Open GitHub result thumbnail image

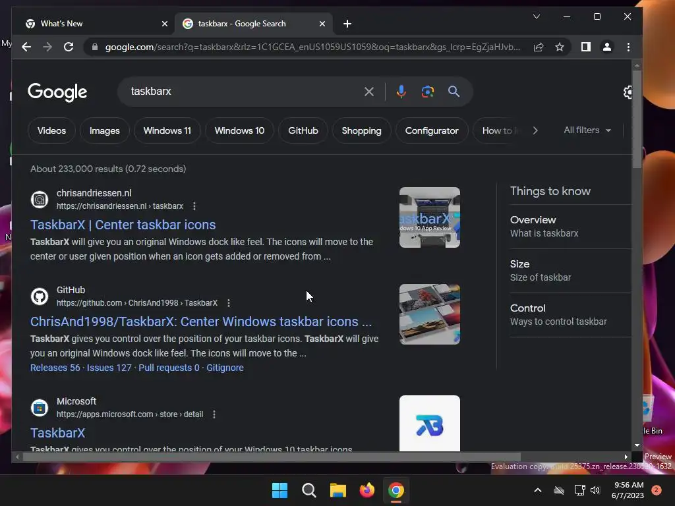(430, 314)
